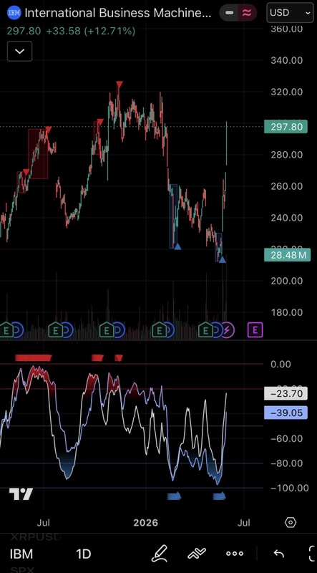Open the three-dots more menu
The height and width of the screenshot is (573, 317).
(x=235, y=554)
